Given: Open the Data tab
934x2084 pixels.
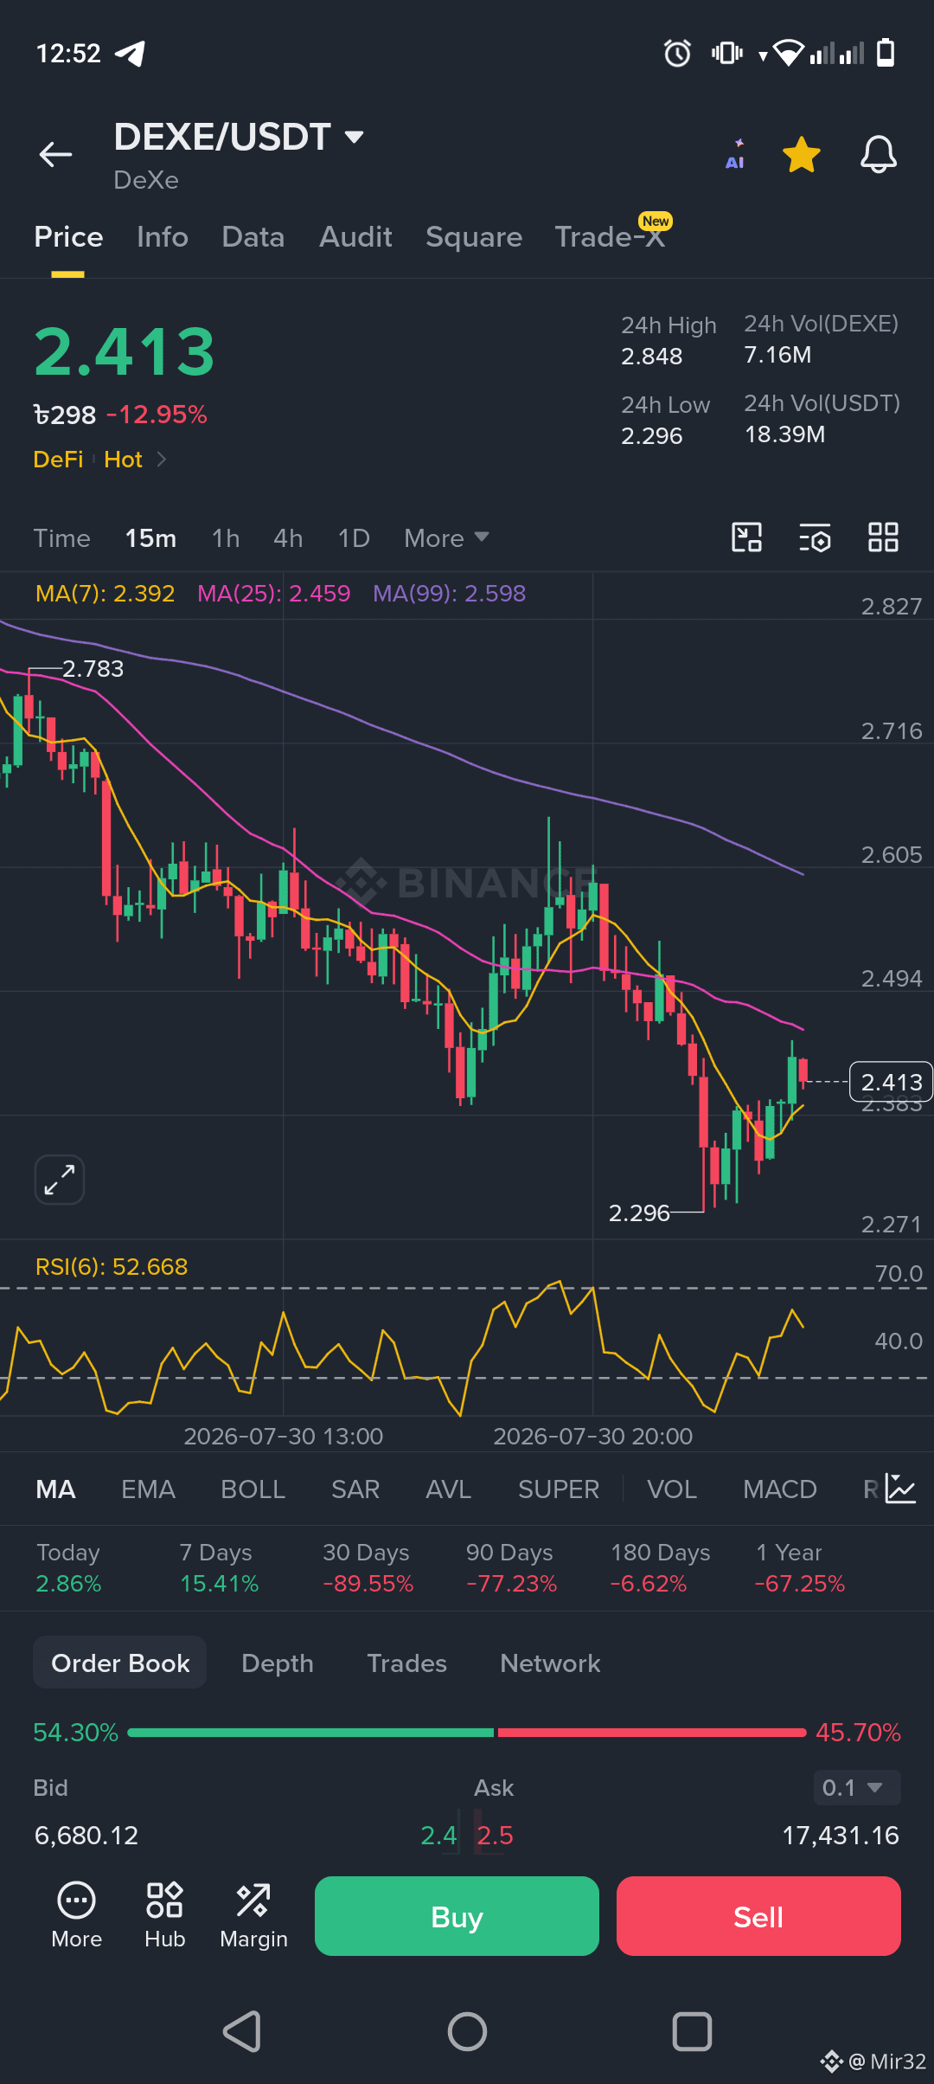Looking at the screenshot, I should tap(253, 236).
